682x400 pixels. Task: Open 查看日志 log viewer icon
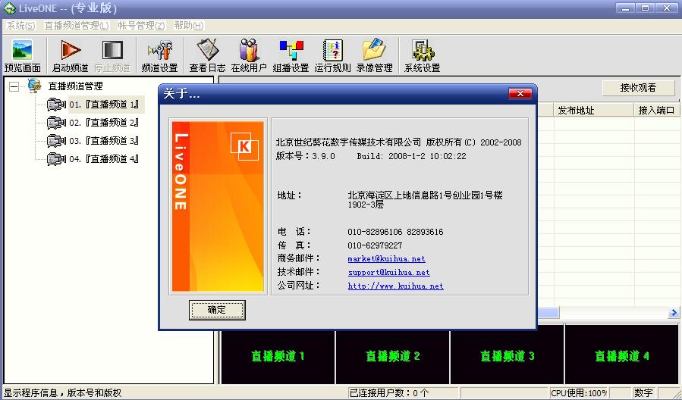point(207,50)
